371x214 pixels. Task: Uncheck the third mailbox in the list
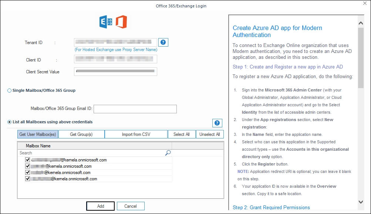pyautogui.click(x=27, y=172)
